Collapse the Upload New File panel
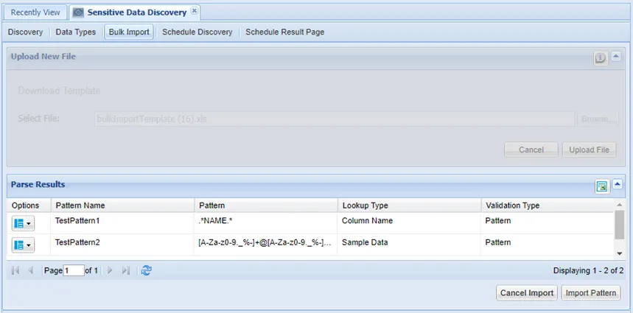The height and width of the screenshot is (313, 633). click(x=615, y=57)
